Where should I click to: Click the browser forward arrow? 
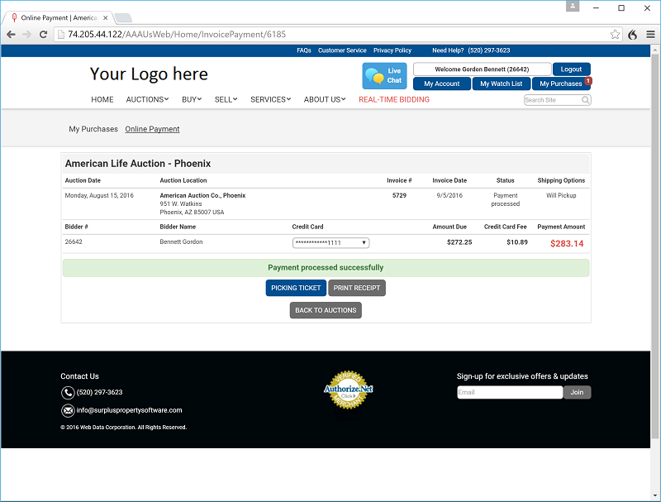click(27, 35)
